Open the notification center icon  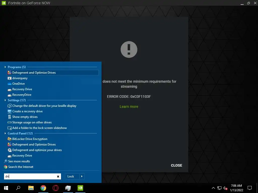[250, 188]
